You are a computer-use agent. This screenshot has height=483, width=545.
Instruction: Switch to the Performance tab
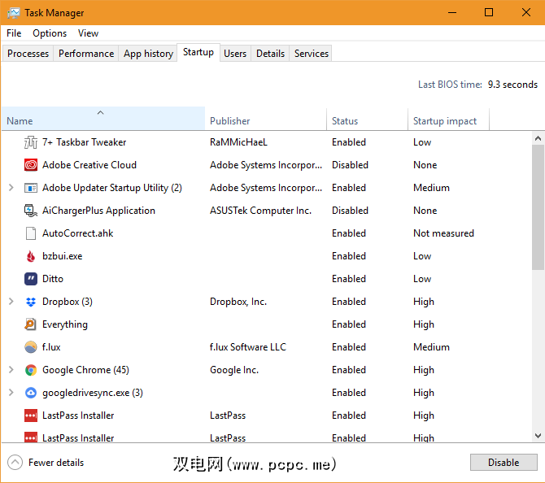coord(86,54)
